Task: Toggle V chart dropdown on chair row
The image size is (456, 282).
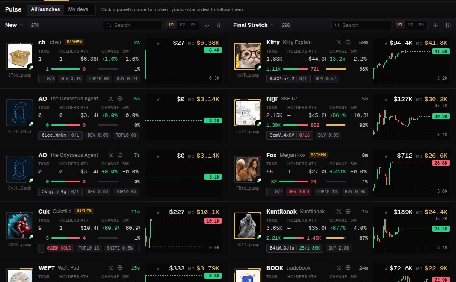Action: 158,43
